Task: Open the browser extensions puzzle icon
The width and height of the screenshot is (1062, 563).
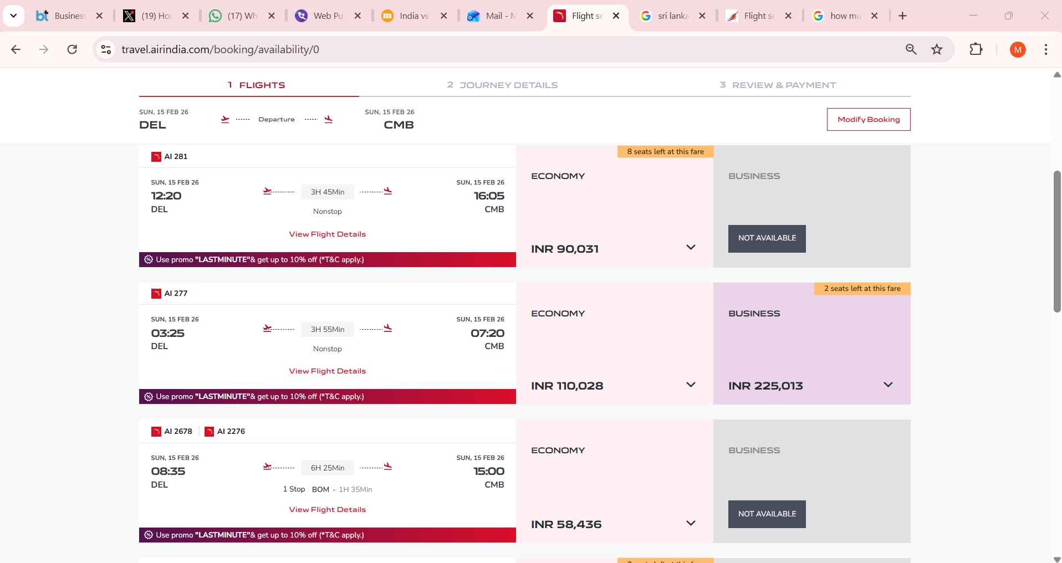Action: pyautogui.click(x=976, y=49)
